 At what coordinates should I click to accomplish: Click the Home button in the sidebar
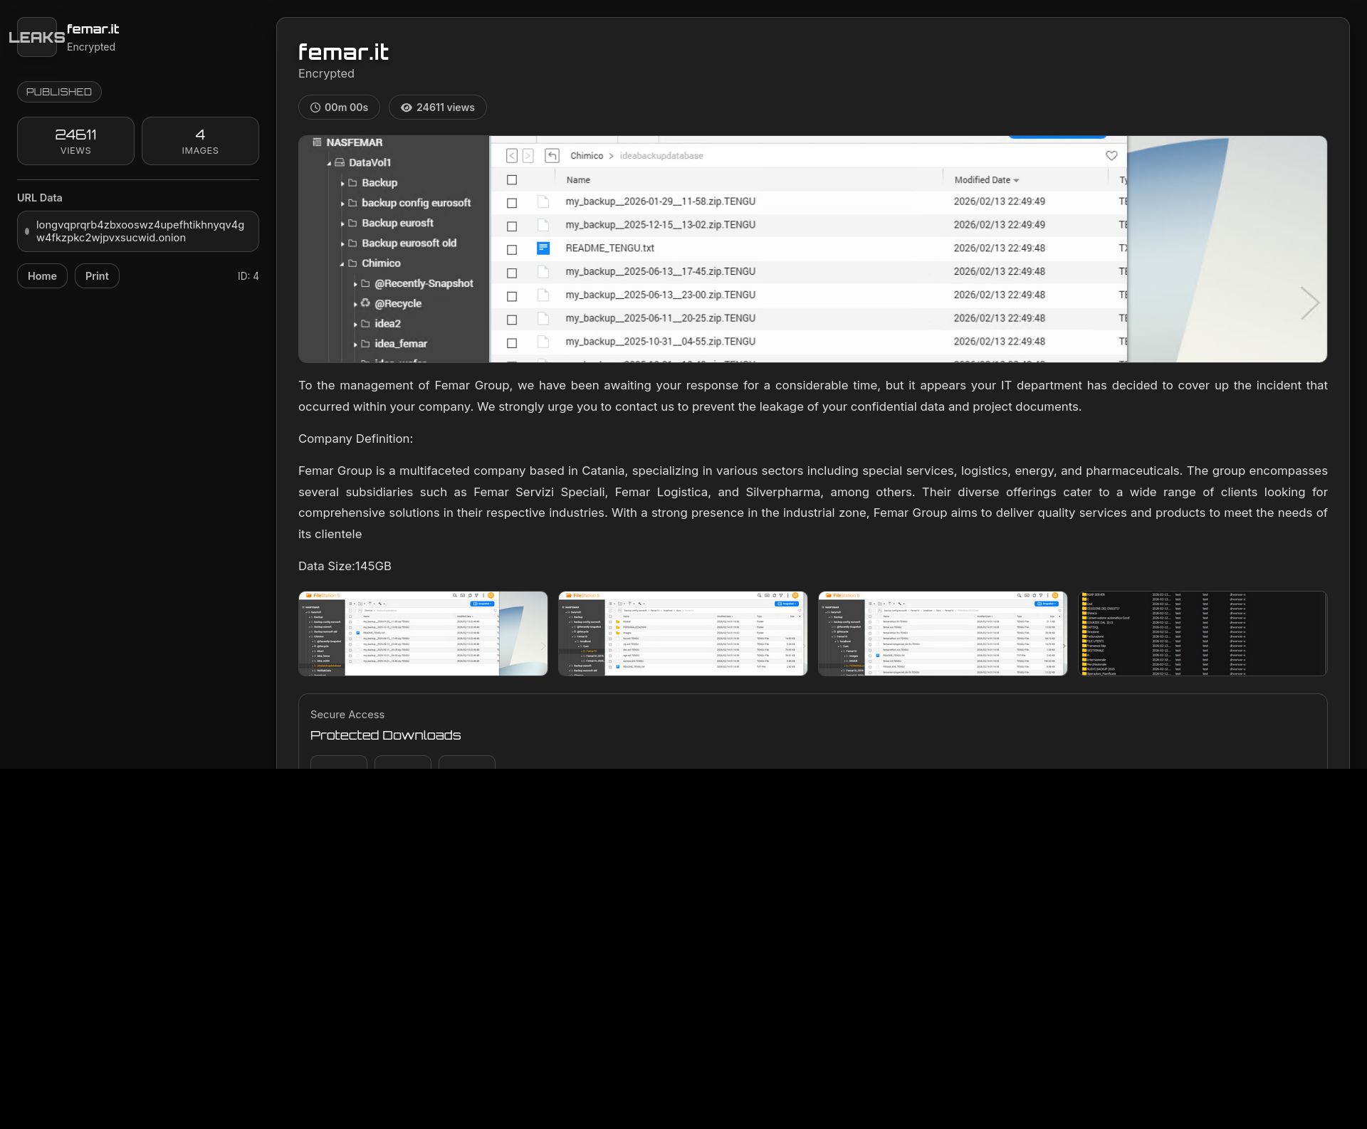coord(42,275)
